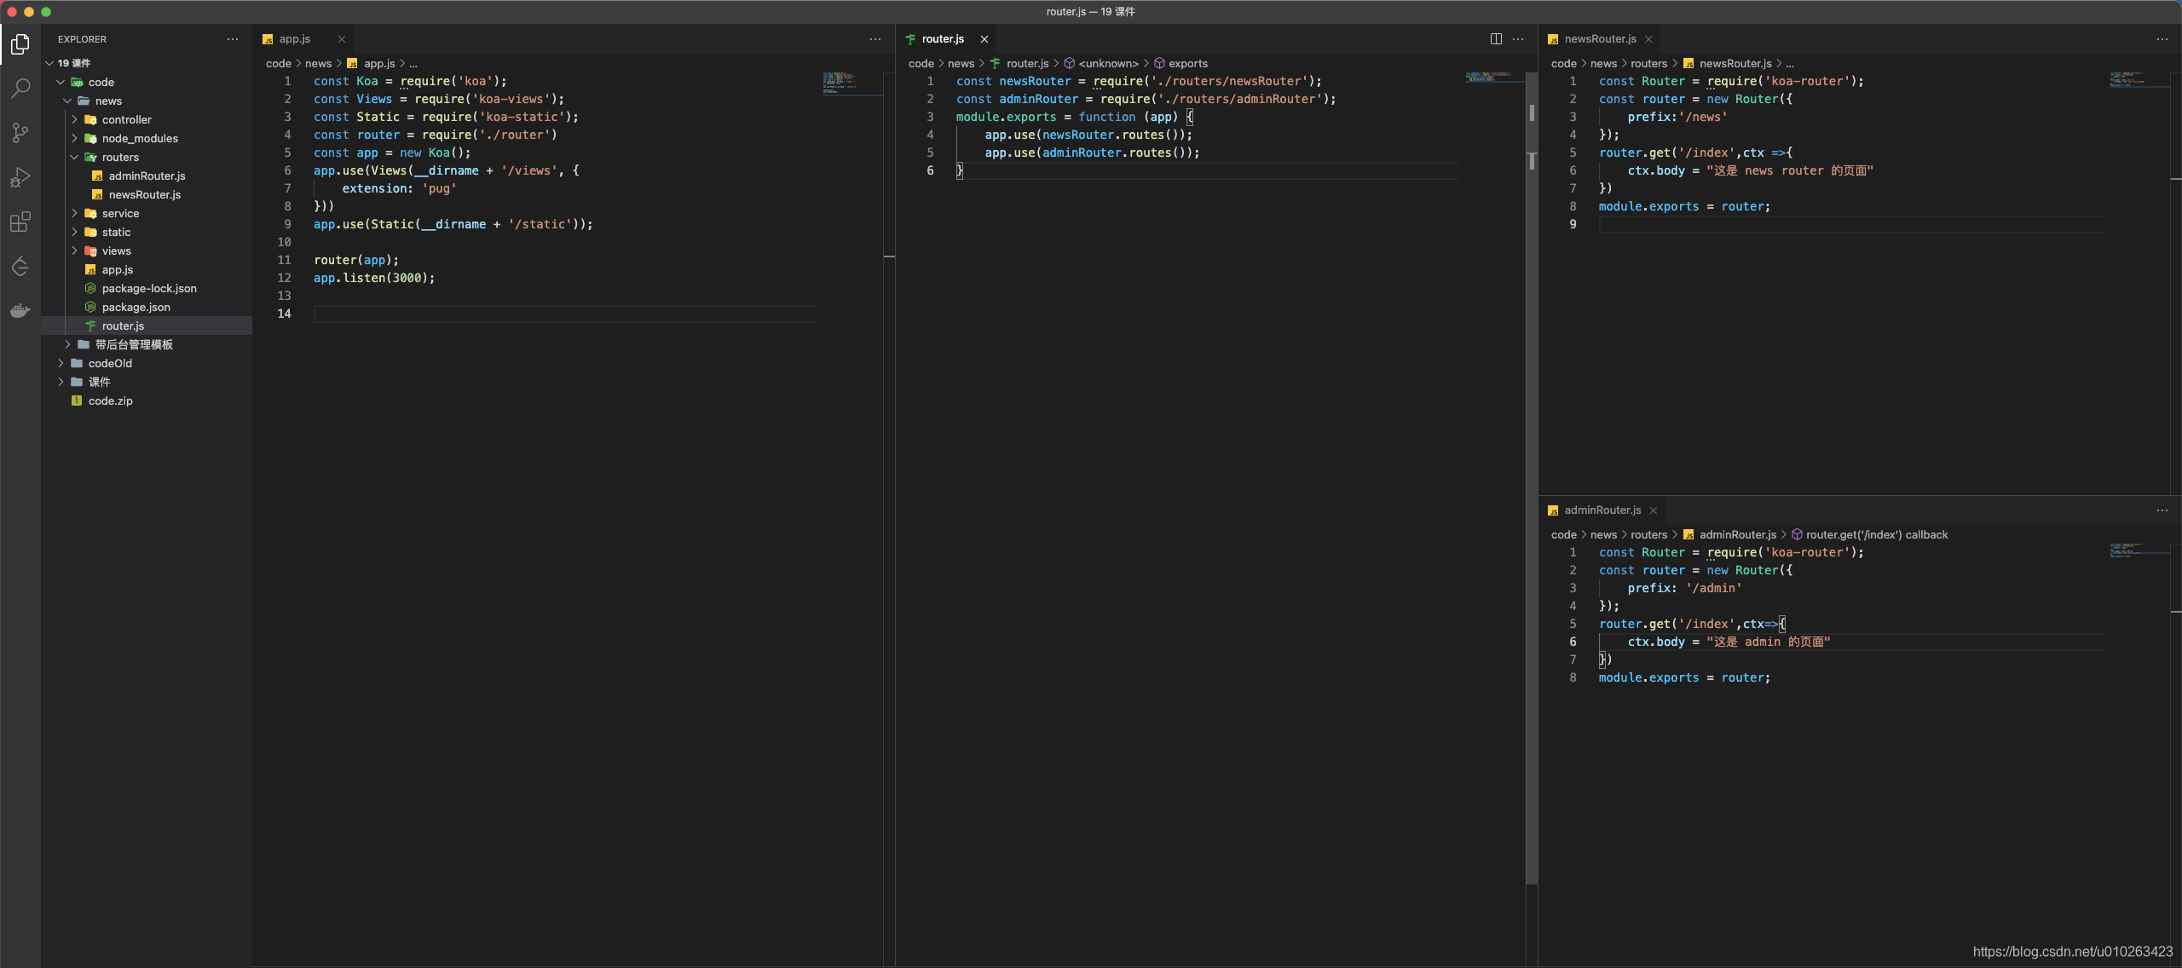Click app.use(adminRouter.routes()) line in router.js

(1092, 153)
